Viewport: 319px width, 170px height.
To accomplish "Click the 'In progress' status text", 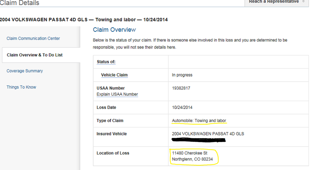I will (182, 75).
